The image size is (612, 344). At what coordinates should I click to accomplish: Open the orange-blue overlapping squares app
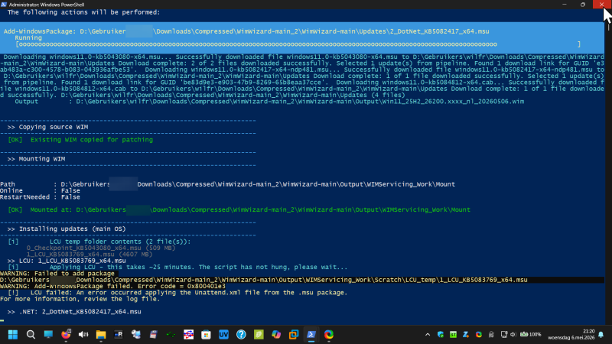coord(294,335)
